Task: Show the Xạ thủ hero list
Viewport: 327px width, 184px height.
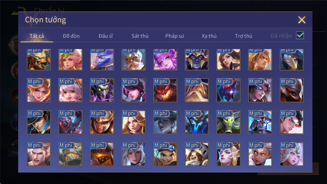Action: tap(209, 36)
